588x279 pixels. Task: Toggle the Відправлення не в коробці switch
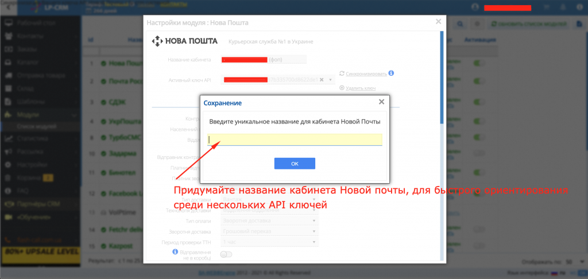pyautogui.click(x=226, y=255)
